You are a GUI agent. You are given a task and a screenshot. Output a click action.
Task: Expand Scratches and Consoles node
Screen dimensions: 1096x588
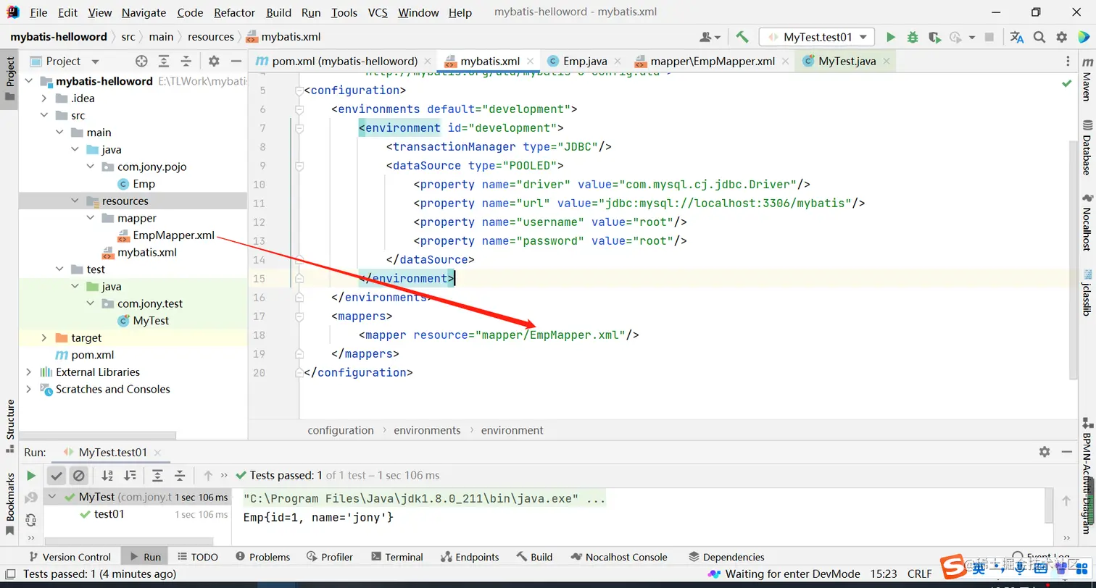(x=28, y=390)
